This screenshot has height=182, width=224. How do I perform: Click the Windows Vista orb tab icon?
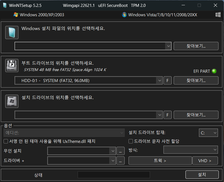pos(124,15)
